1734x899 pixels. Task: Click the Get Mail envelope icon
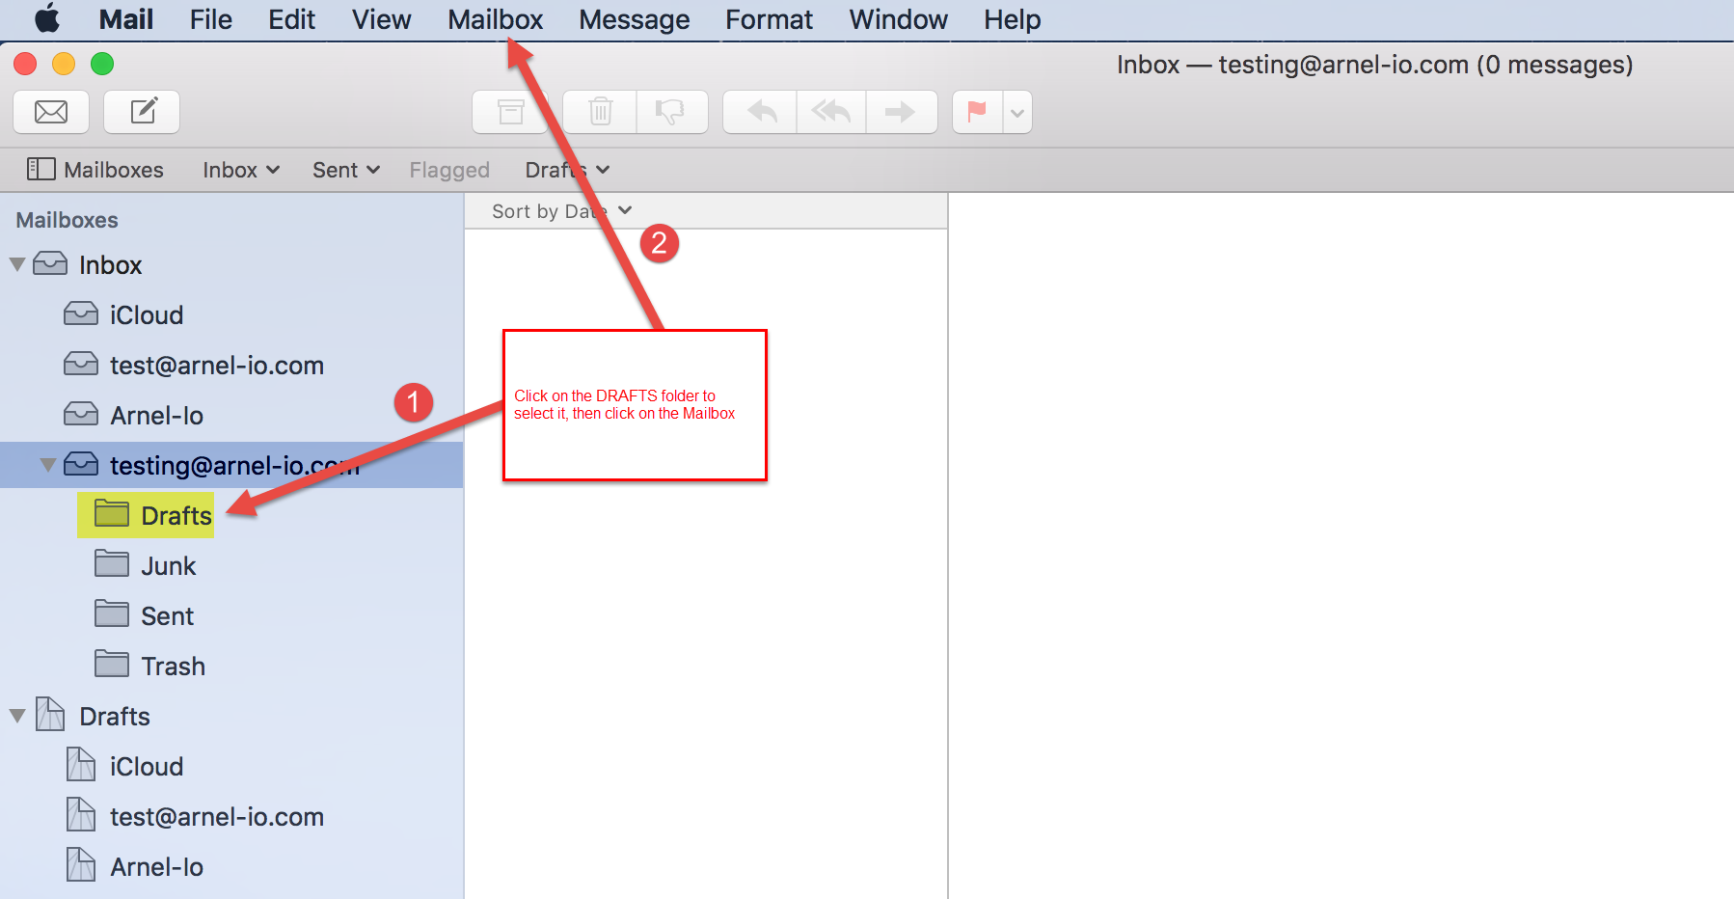tap(51, 112)
